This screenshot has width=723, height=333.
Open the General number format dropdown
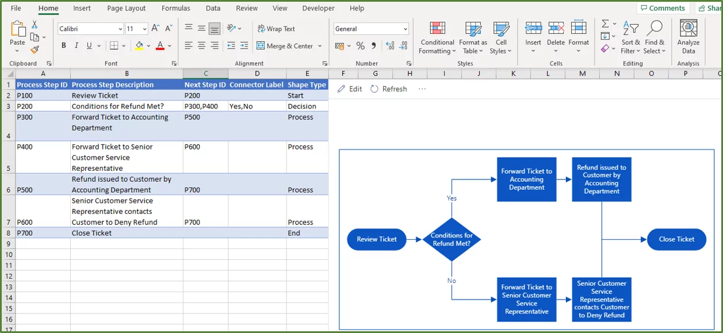[x=406, y=29]
